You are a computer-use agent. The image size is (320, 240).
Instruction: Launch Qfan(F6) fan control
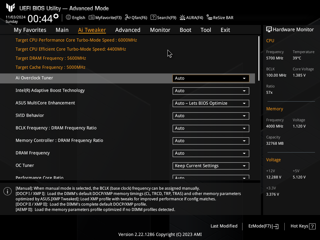tap(136, 17)
